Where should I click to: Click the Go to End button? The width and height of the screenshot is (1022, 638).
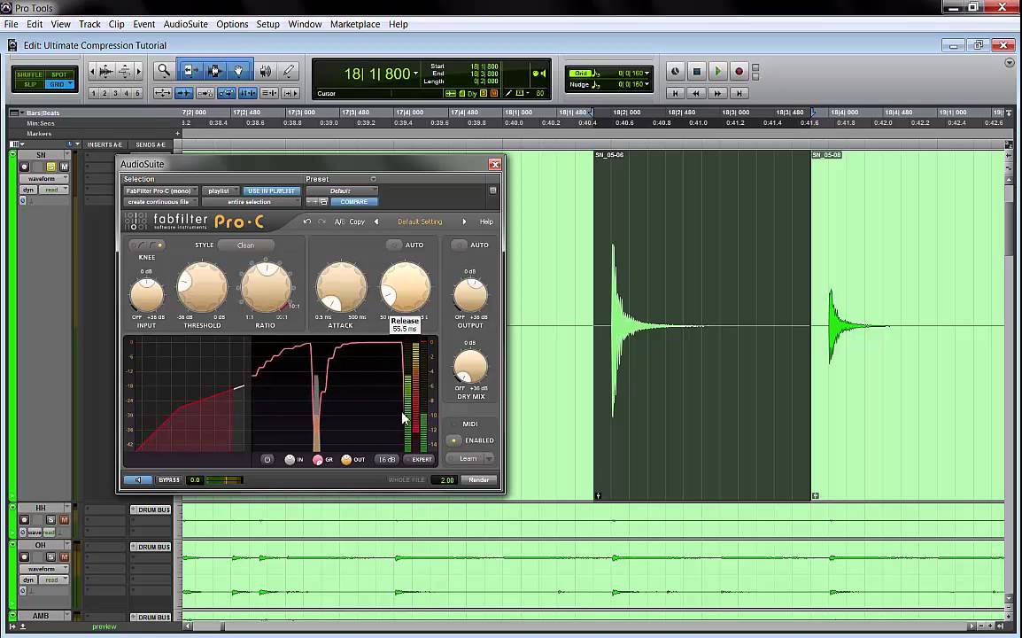tap(739, 93)
